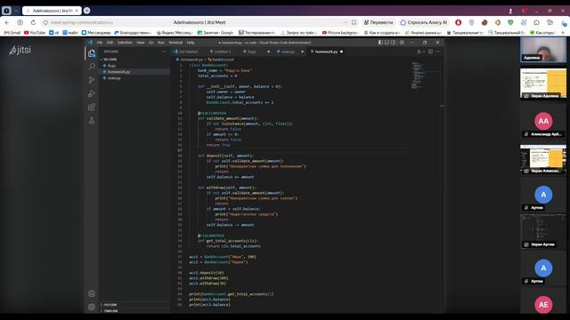The image size is (570, 320).
Task: Select the Экран Артем screen-share thumbnail
Action: [543, 231]
